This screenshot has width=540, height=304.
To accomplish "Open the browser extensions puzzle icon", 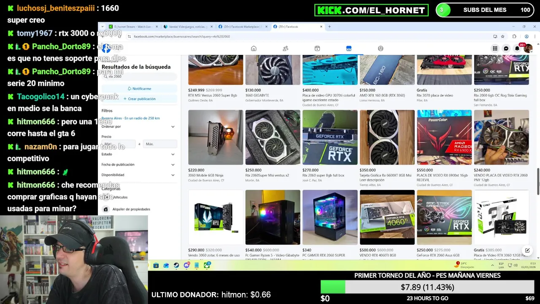I will 514,37.
